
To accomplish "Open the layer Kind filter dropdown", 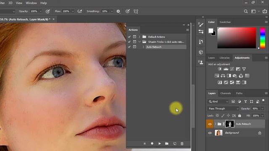I will point(218,102).
